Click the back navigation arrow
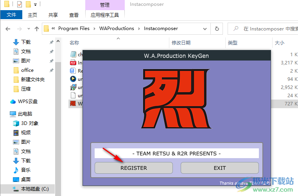 tap(8, 29)
